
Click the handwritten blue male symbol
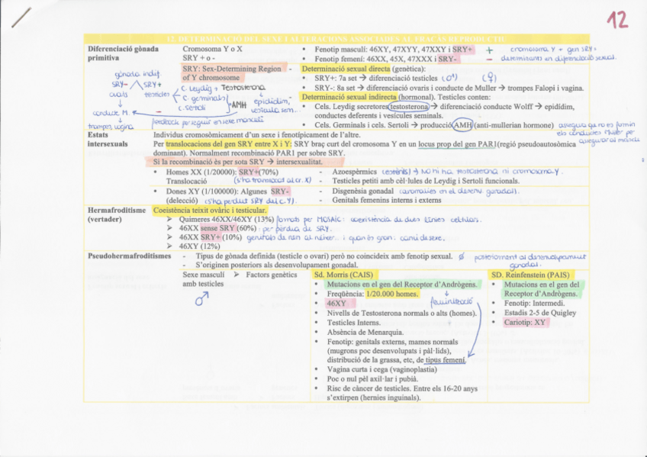(x=201, y=298)
